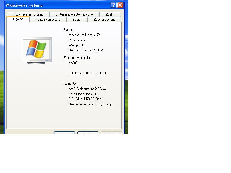Click the Windows XP logo monitor image
231x173 pixels.
(x=37, y=50)
